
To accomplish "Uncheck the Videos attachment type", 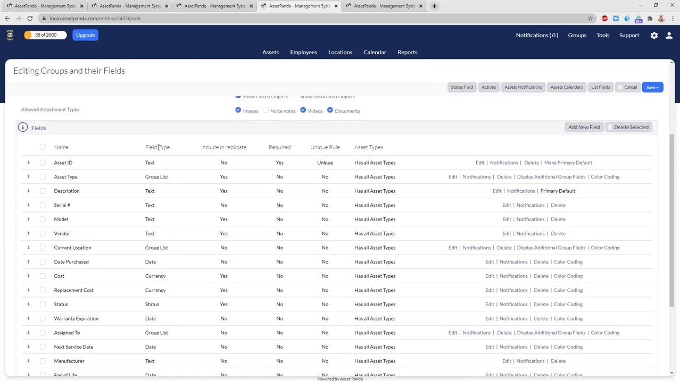I will (x=303, y=110).
